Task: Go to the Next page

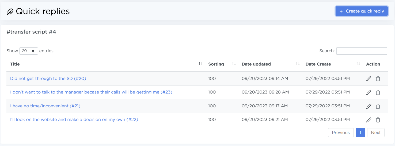Action: (x=376, y=133)
